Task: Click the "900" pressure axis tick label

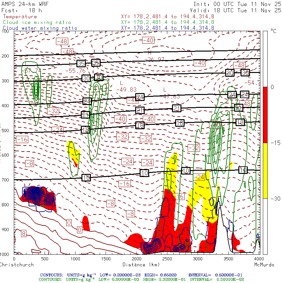Action: (5, 230)
